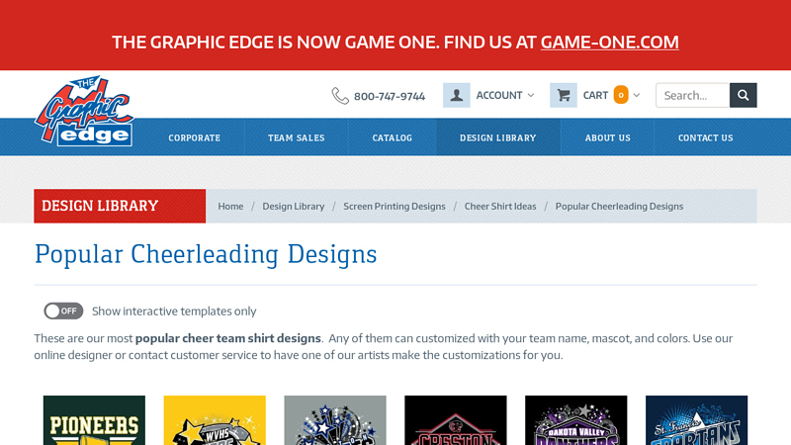The height and width of the screenshot is (445, 791).
Task: Click the Graphic Edge logo
Action: pos(84,112)
